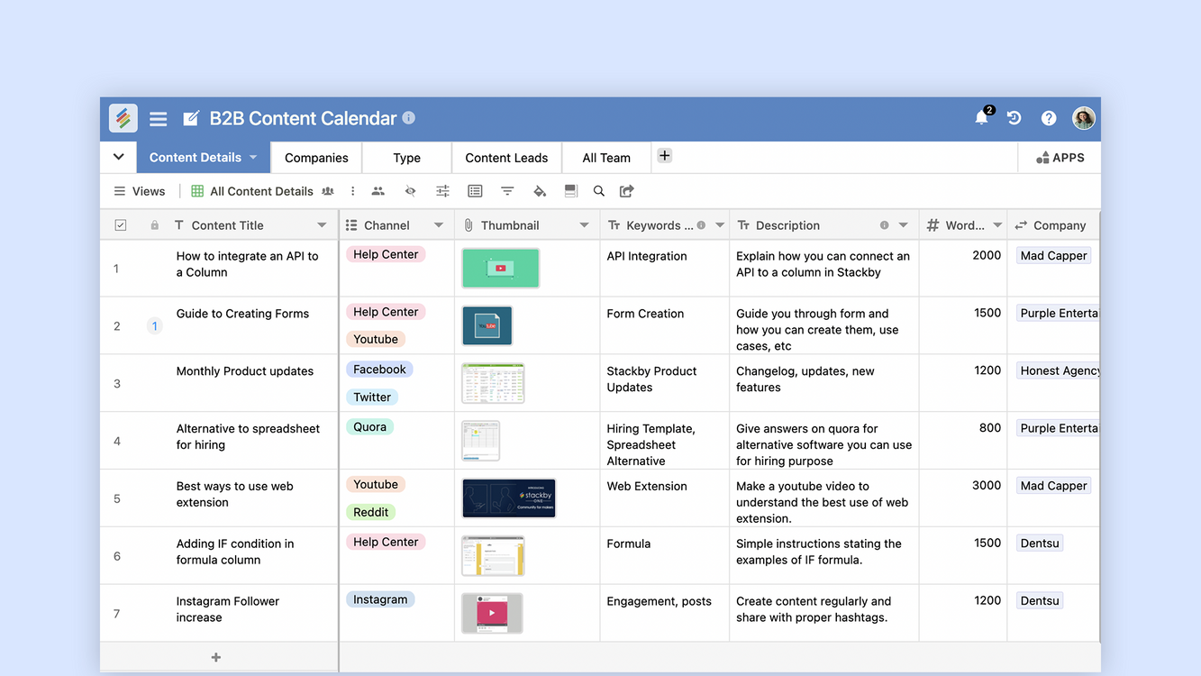Open the Instagram post thumbnail
This screenshot has width=1201, height=676.
tap(492, 613)
